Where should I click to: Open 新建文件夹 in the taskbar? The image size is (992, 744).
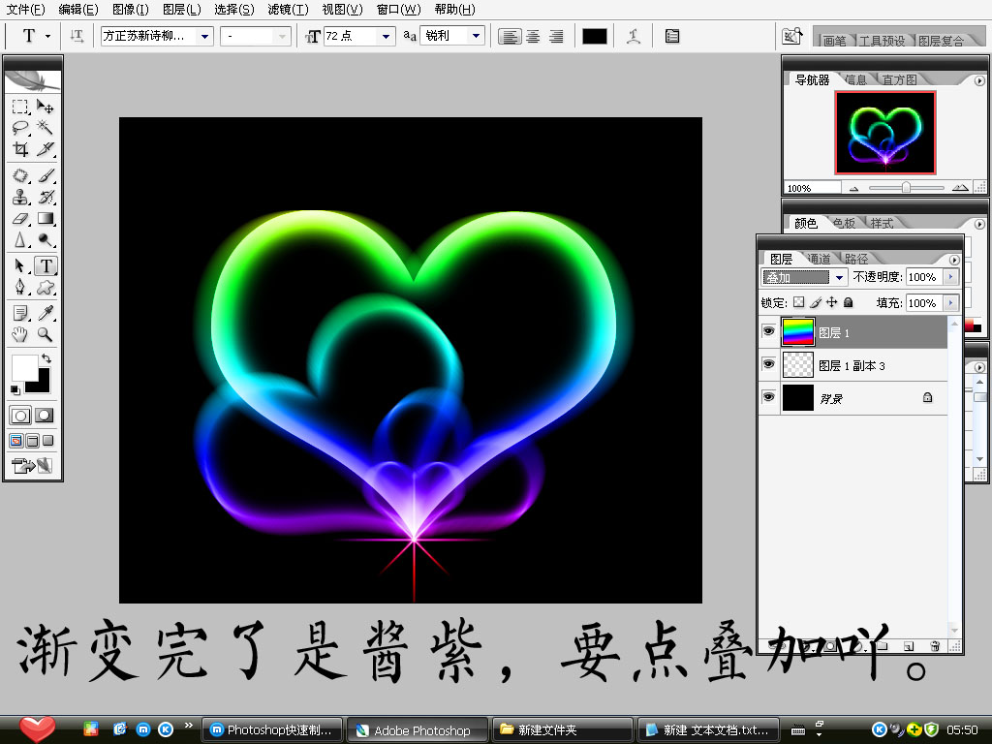tap(563, 730)
